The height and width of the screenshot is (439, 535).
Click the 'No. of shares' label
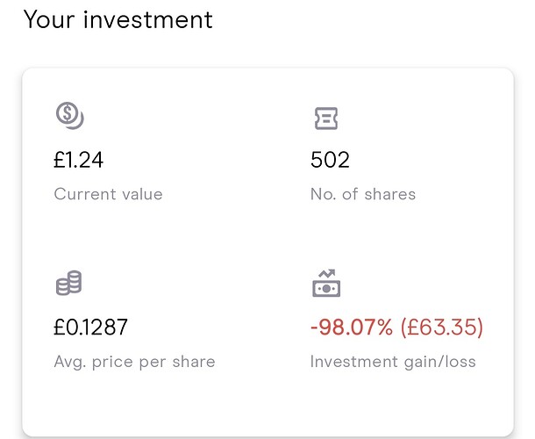363,194
